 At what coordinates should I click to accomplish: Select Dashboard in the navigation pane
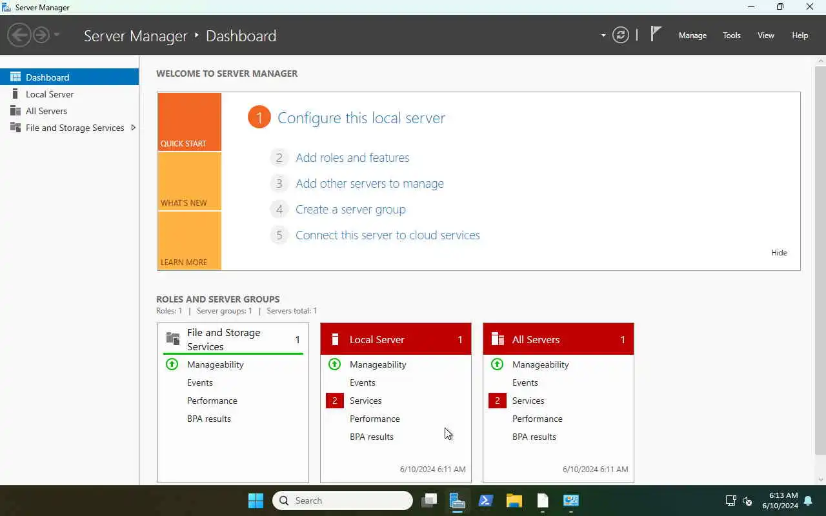[x=69, y=77]
